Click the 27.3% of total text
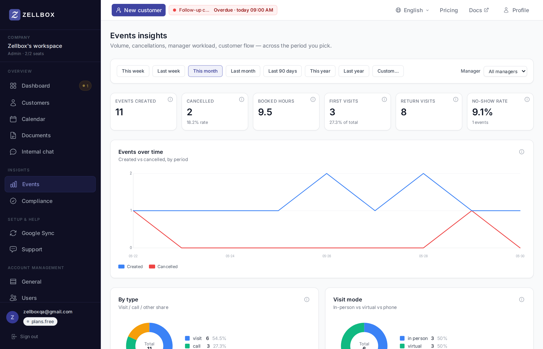This screenshot has width=543, height=349. click(344, 123)
